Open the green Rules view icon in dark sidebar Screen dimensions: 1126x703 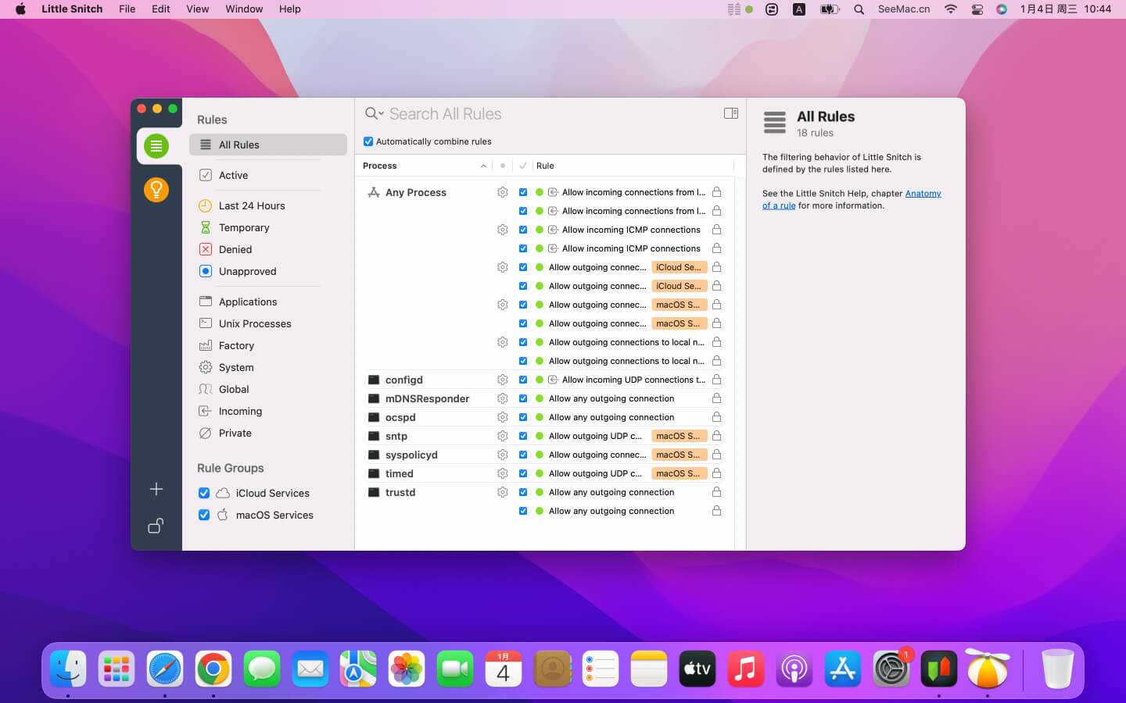(156, 146)
